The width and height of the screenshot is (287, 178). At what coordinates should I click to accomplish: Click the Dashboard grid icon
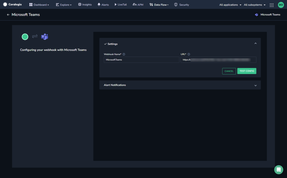[31, 4]
